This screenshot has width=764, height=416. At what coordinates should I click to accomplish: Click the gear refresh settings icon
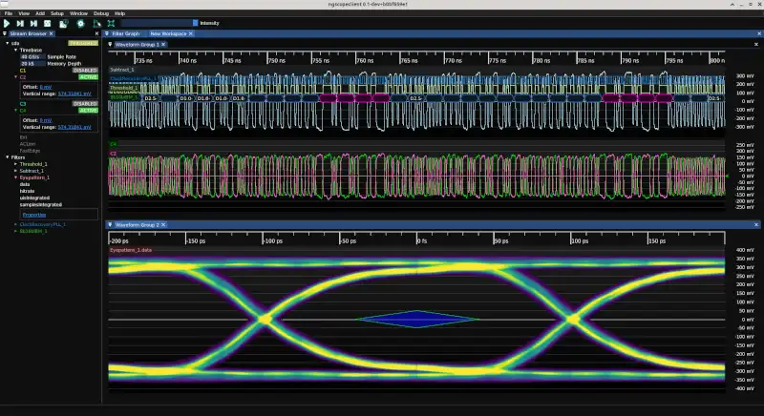[x=80, y=23]
